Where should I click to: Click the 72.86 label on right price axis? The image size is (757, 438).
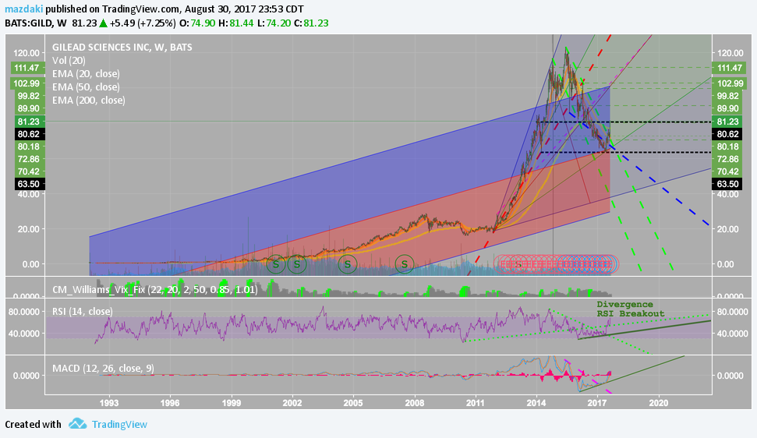tap(728, 159)
